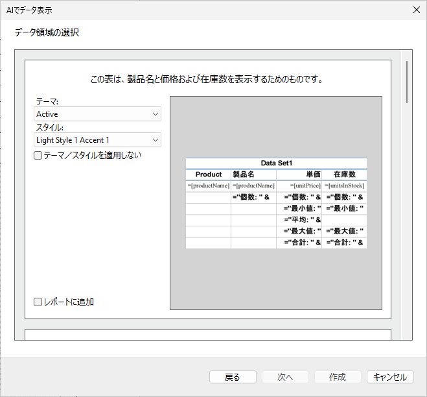Click the ="平均: " & cell in preview

(x=299, y=220)
